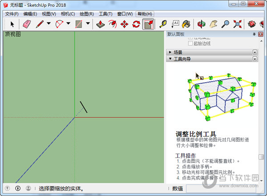Select the Tape Measure tool

pos(163,24)
